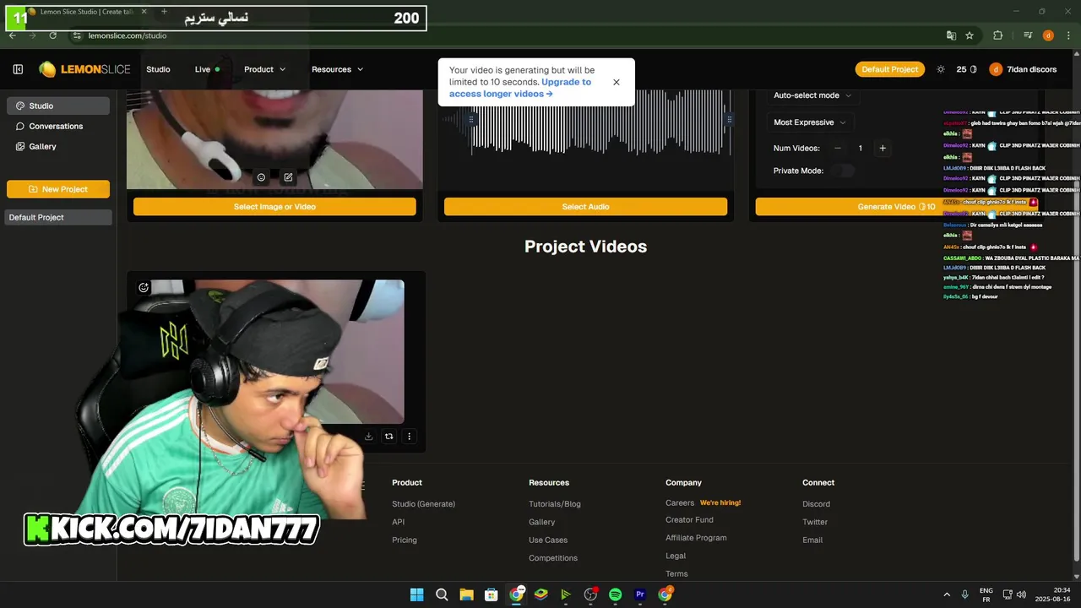Open Microsoft Store from taskbar
Screen dimensions: 1081x608
click(x=491, y=594)
